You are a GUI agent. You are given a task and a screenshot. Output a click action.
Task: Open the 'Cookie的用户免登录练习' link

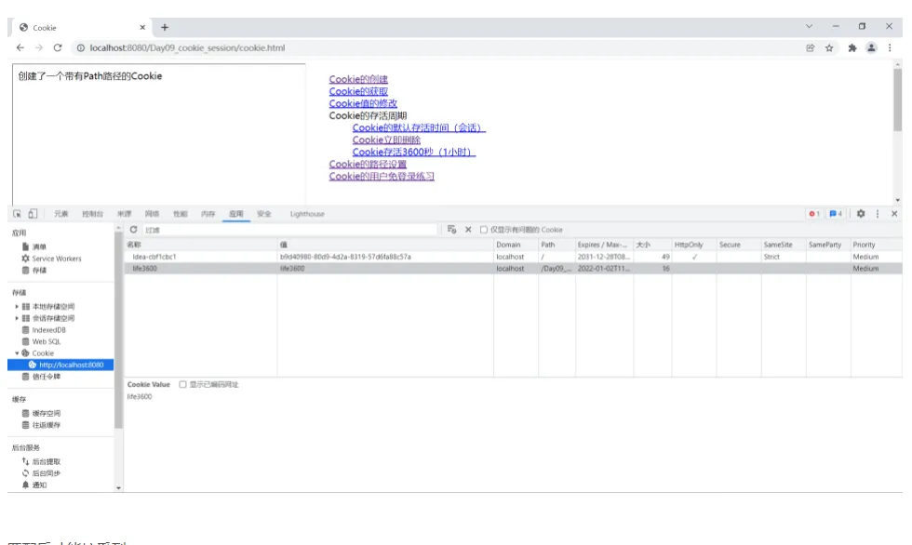click(x=382, y=177)
